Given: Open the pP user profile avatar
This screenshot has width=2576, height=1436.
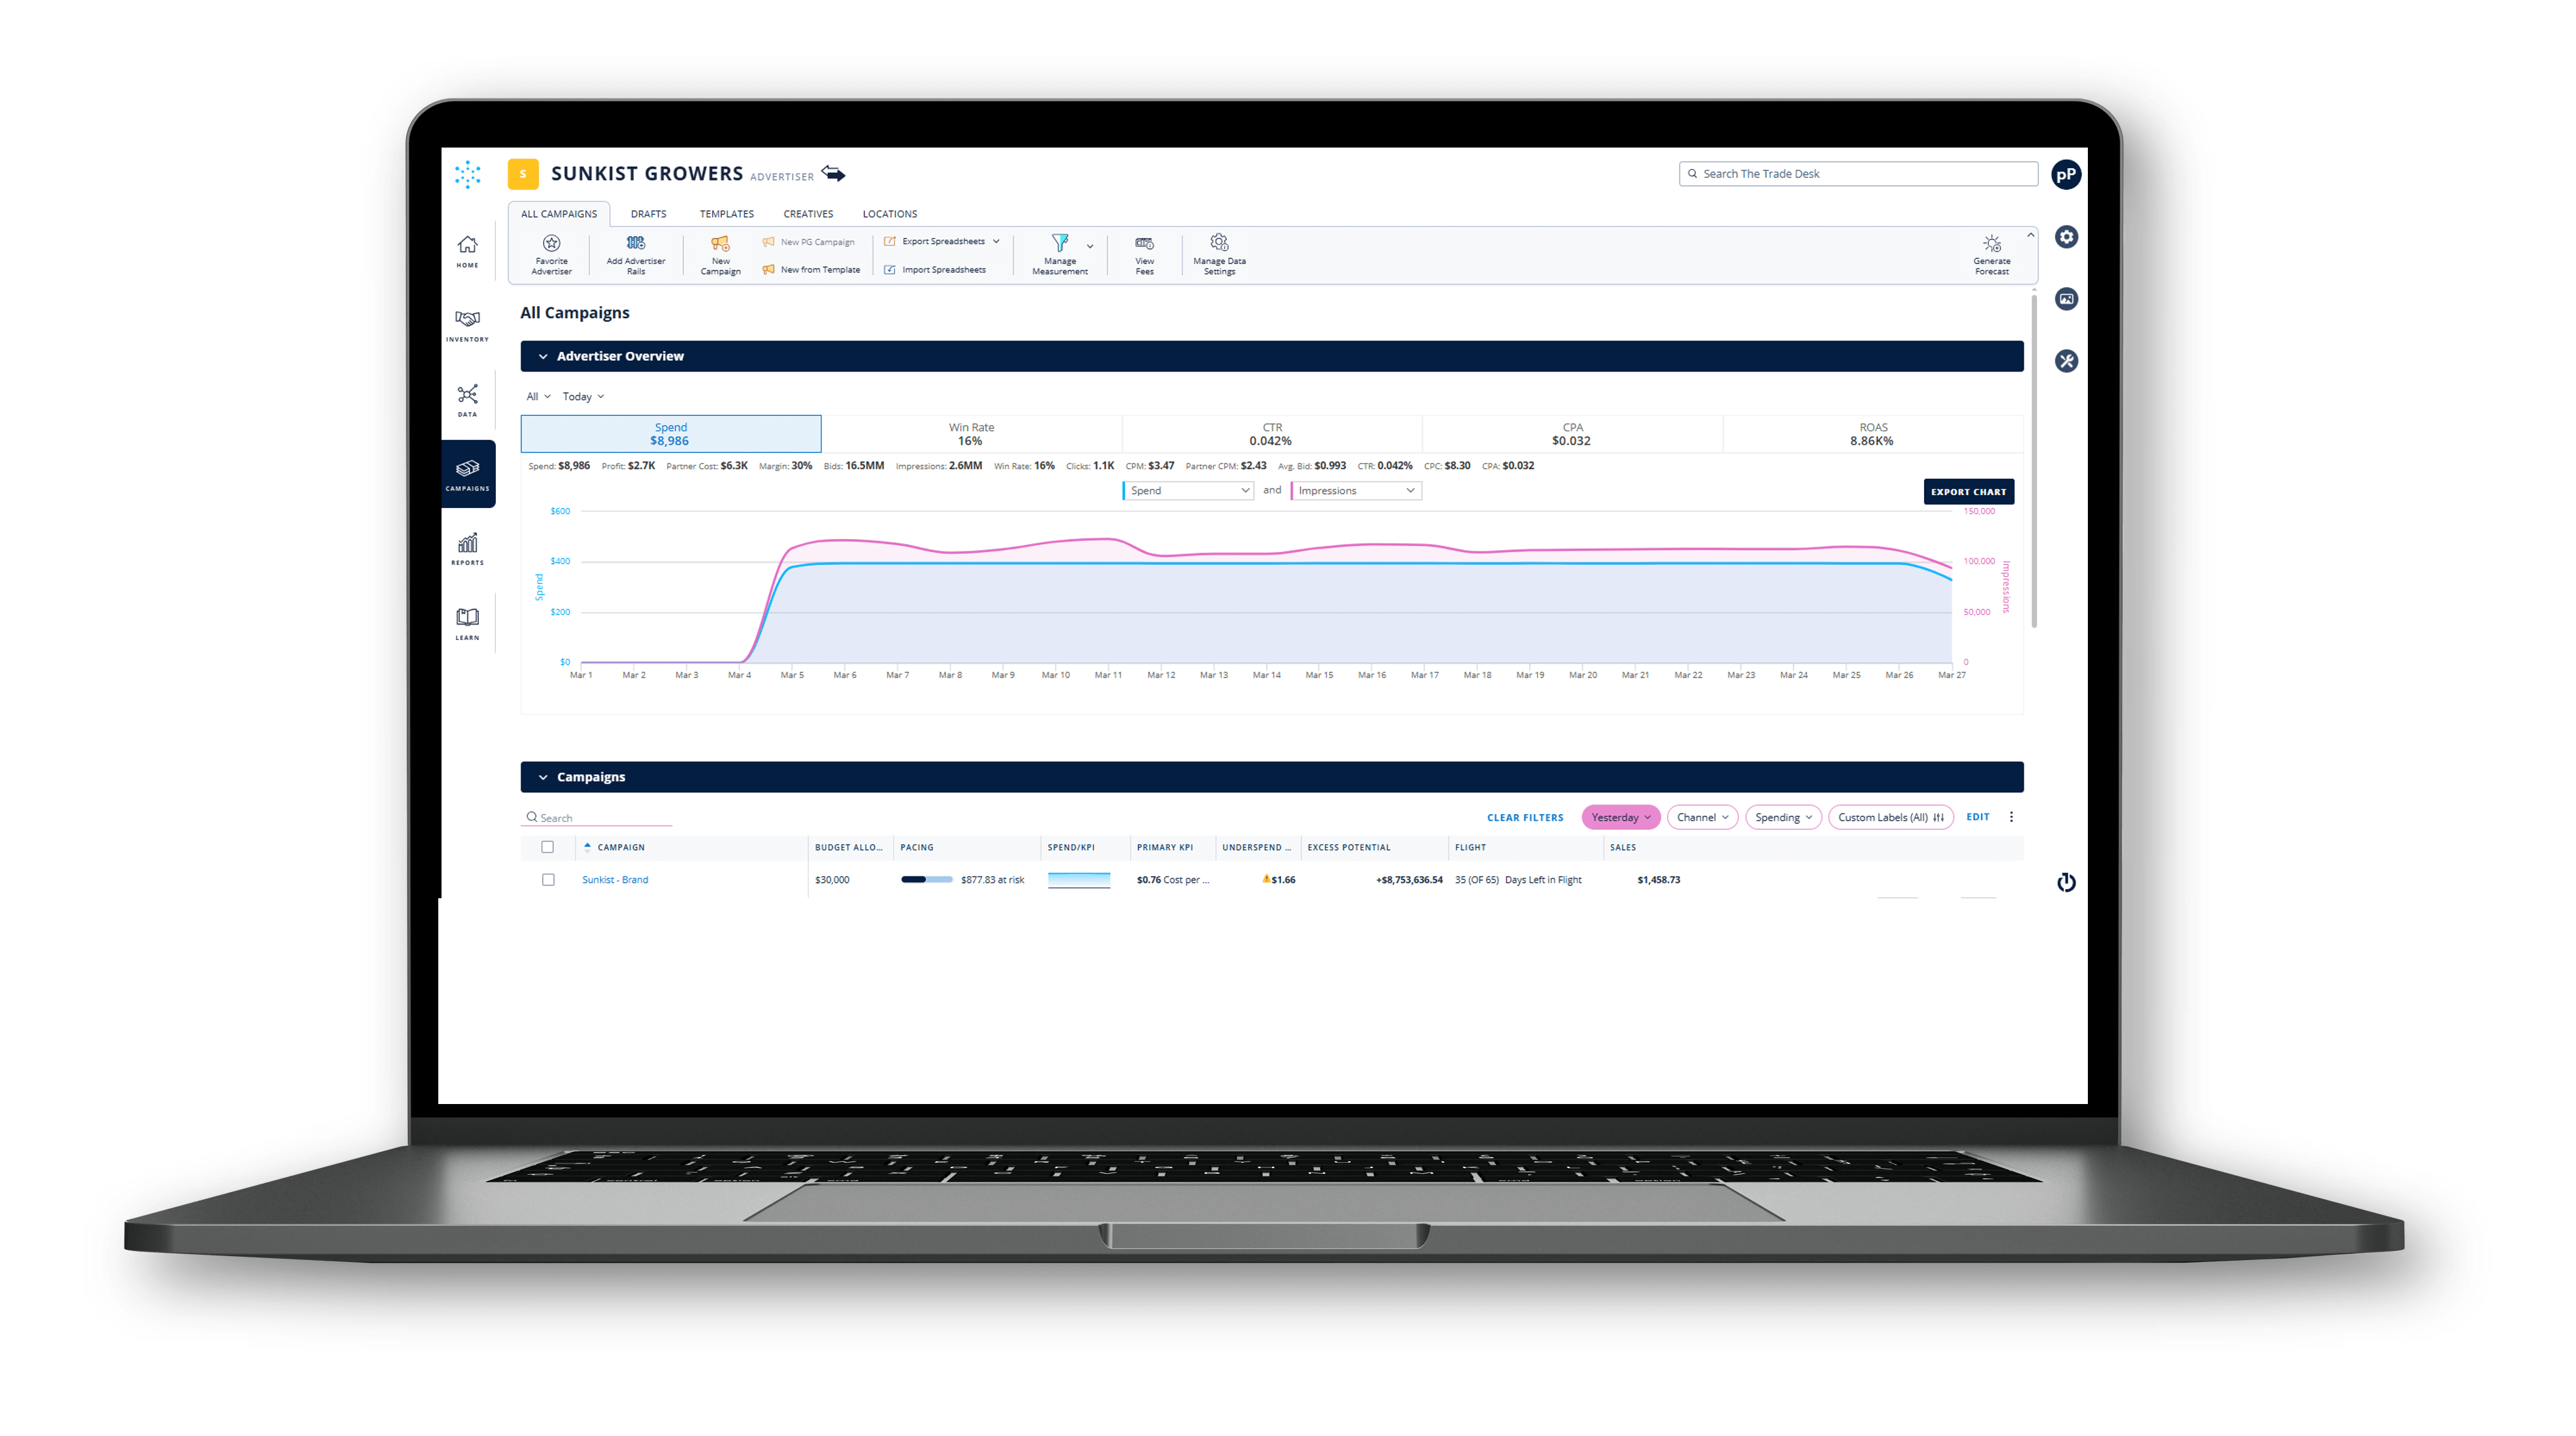Looking at the screenshot, I should click(x=2066, y=175).
